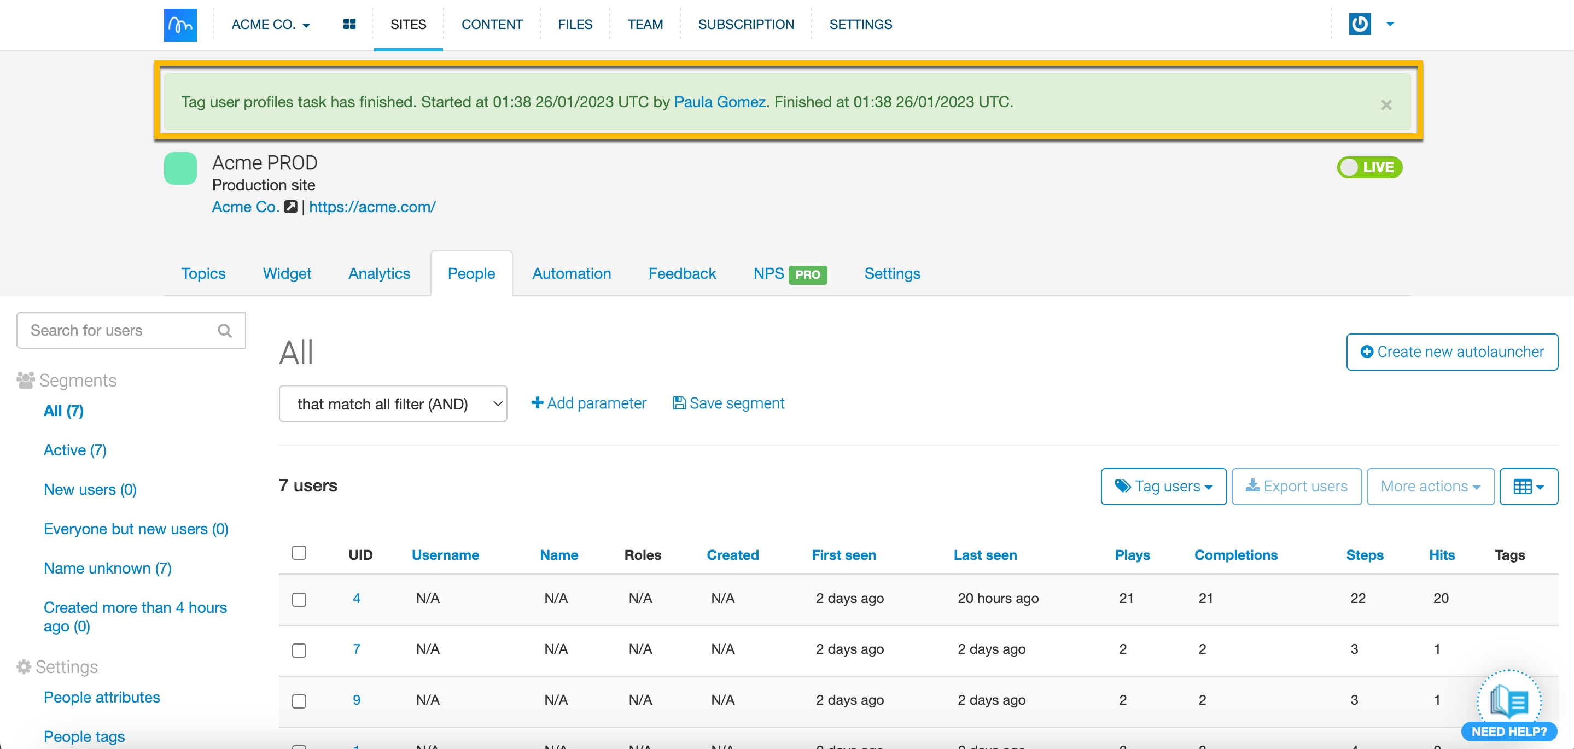Expand the Tag users dropdown
The image size is (1574, 749).
click(x=1163, y=486)
